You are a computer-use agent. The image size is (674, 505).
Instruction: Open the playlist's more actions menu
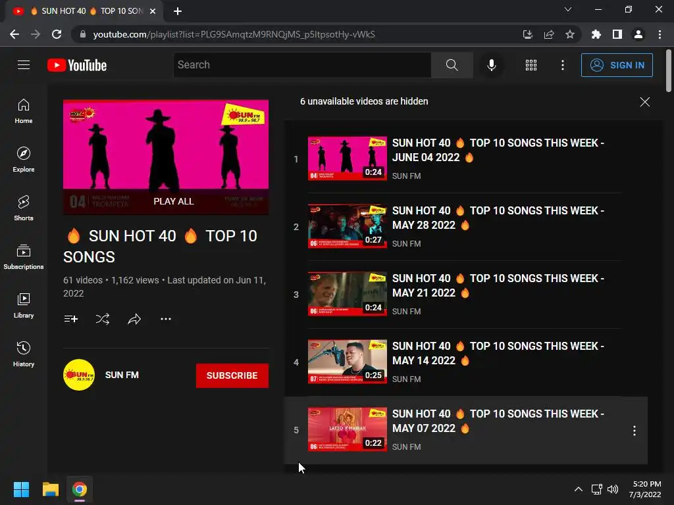(166, 319)
